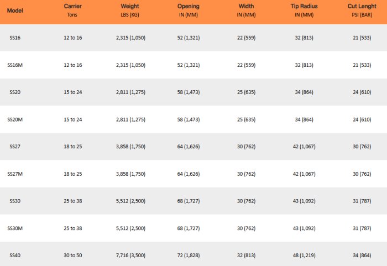Click the SS30M model row label
The width and height of the screenshot is (387, 266).
15,228
